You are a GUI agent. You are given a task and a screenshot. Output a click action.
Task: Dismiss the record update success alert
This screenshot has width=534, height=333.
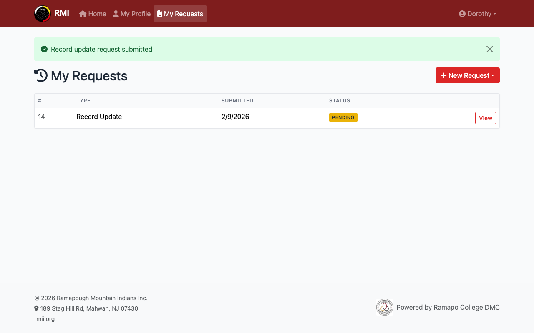[489, 49]
